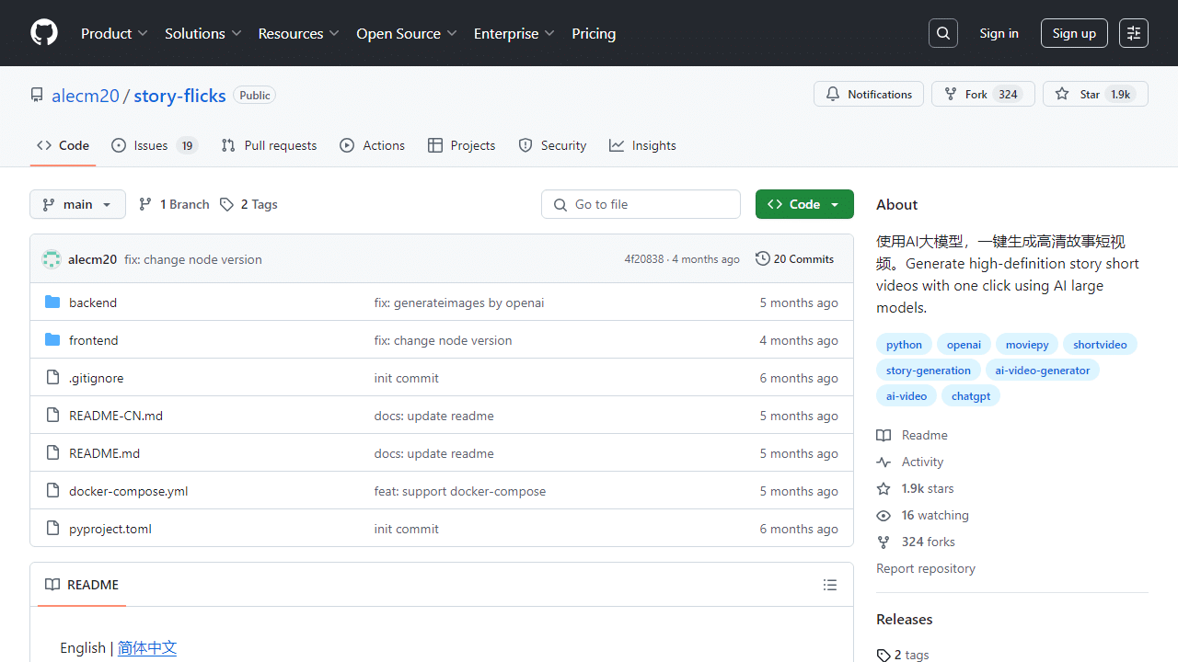
Task: Click the tag icon beside 2 tags in Releases
Action: 883,655
